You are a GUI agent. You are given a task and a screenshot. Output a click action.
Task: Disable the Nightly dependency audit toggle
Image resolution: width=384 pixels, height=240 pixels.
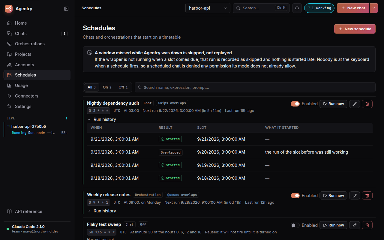(x=295, y=104)
